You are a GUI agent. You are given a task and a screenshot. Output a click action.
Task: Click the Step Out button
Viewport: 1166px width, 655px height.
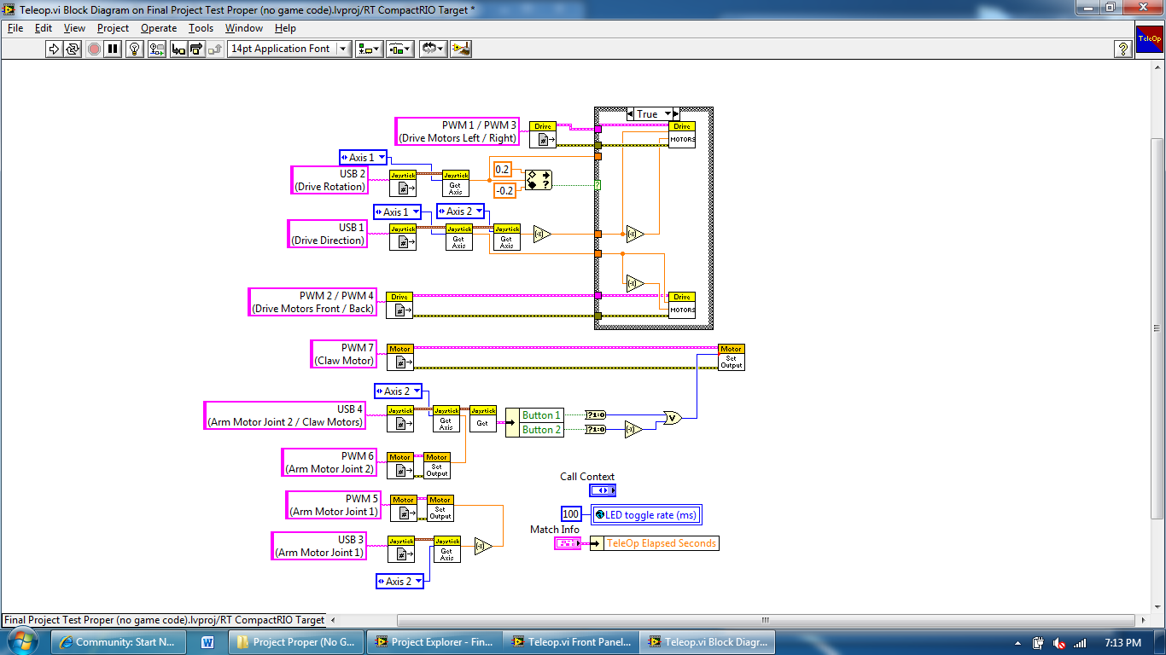(x=216, y=49)
